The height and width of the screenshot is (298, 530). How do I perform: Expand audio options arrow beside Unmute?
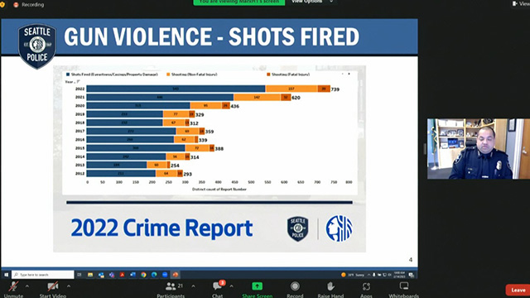(x=27, y=286)
